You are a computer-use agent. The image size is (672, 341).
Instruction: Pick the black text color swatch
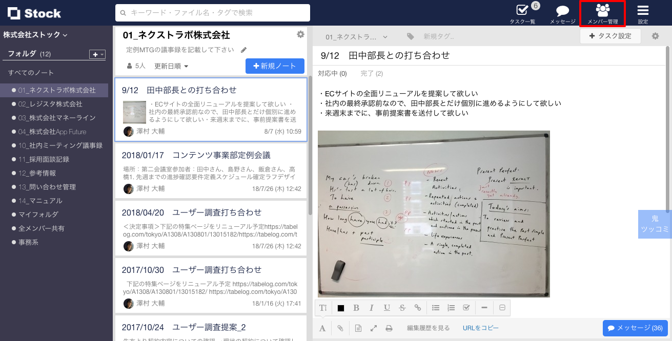(x=340, y=308)
